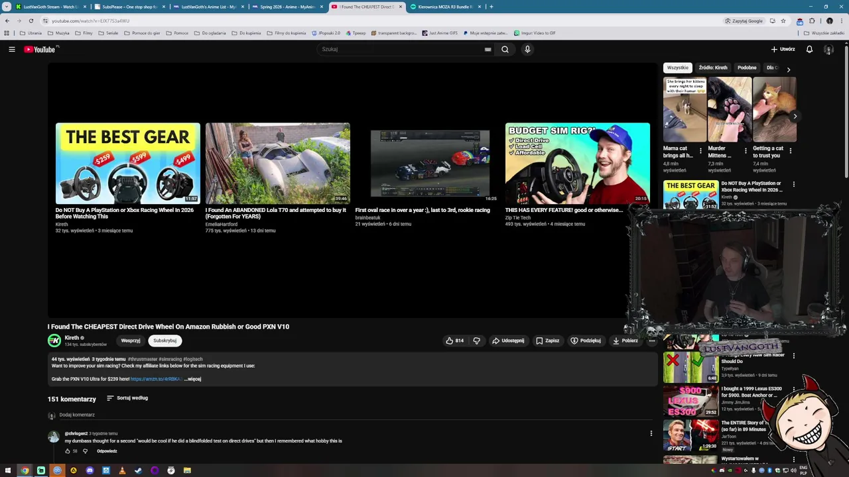This screenshot has width=849, height=477.
Task: Show next shorts with shelf arrow
Action: coord(795,116)
